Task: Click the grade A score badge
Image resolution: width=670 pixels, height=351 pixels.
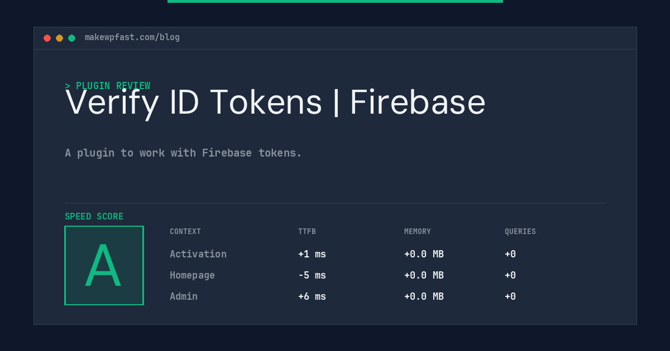Action: (x=104, y=265)
